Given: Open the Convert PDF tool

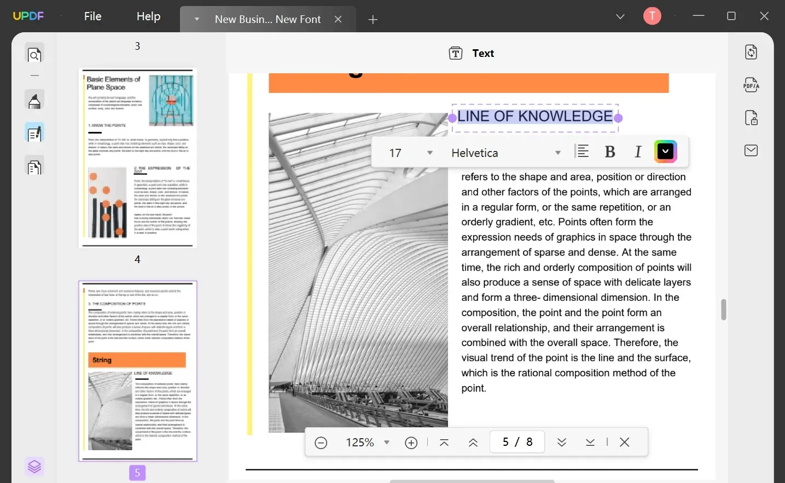Looking at the screenshot, I should point(751,52).
